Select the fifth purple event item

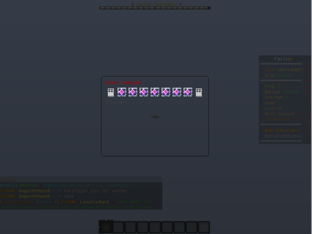(x=166, y=92)
